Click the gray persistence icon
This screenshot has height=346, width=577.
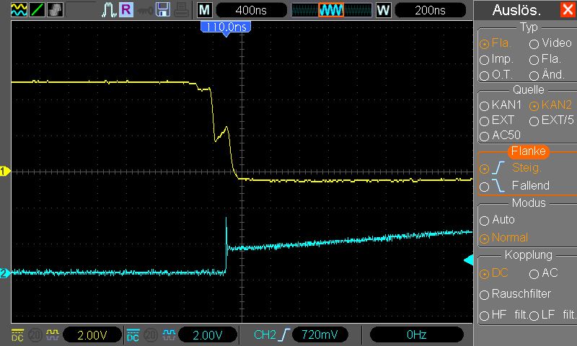point(56,10)
